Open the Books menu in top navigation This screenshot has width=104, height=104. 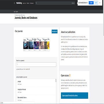(x=28, y=3)
